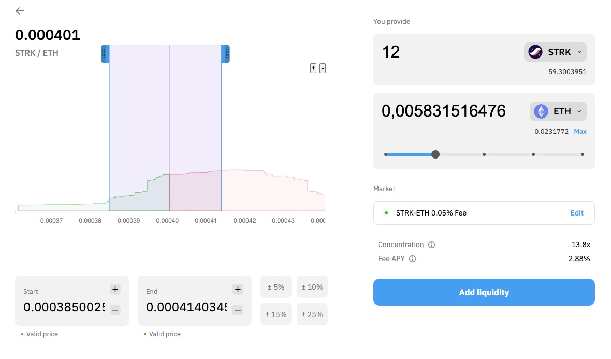Select the ± 25% range preset
This screenshot has width=611, height=359.
(x=312, y=314)
